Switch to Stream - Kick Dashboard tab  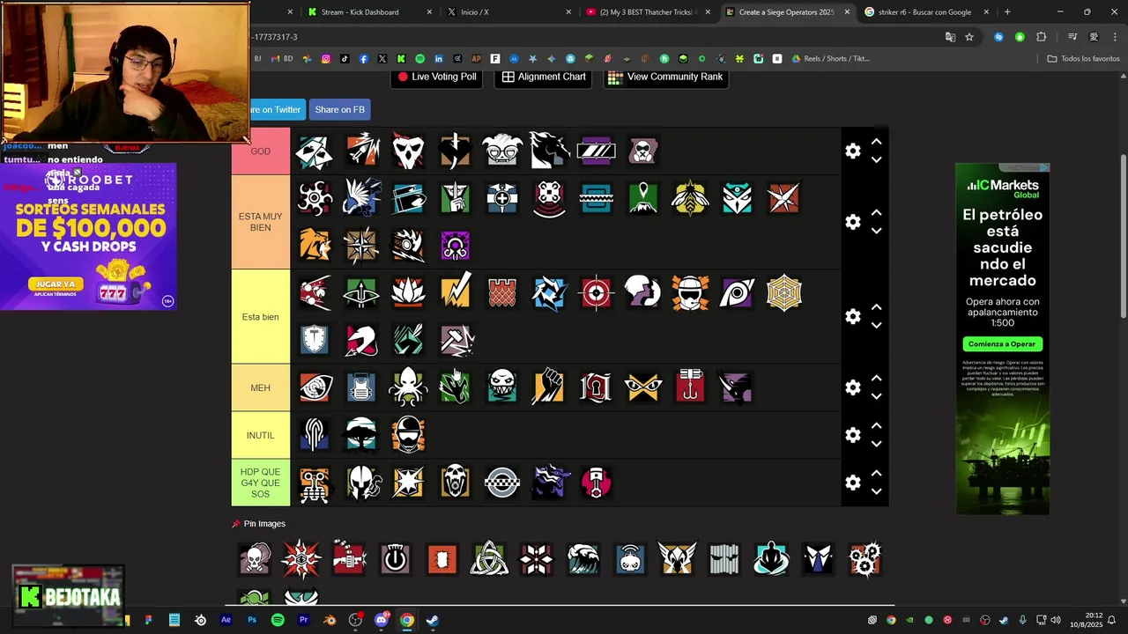coord(370,12)
